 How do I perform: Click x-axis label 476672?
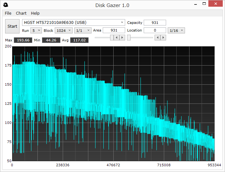pos(113,165)
